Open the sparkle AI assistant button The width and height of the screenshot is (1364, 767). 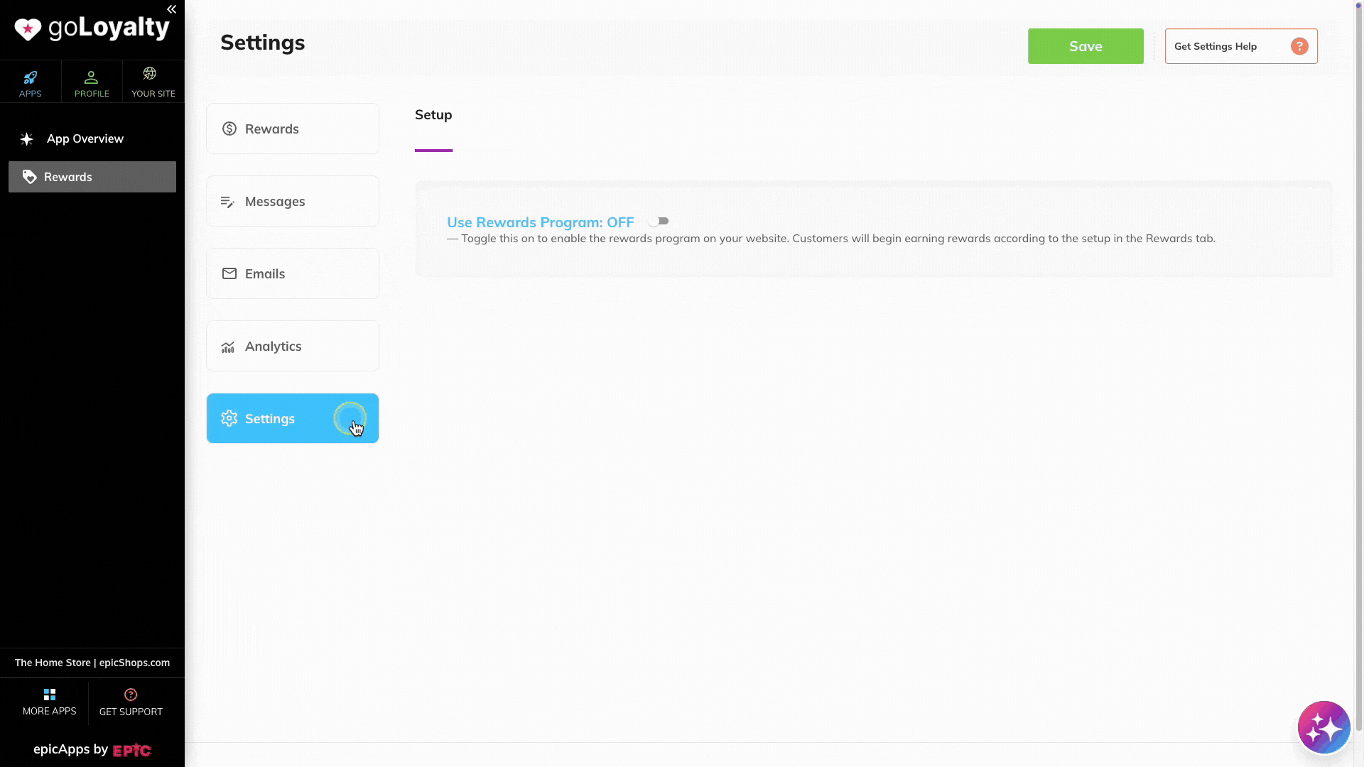pos(1324,727)
